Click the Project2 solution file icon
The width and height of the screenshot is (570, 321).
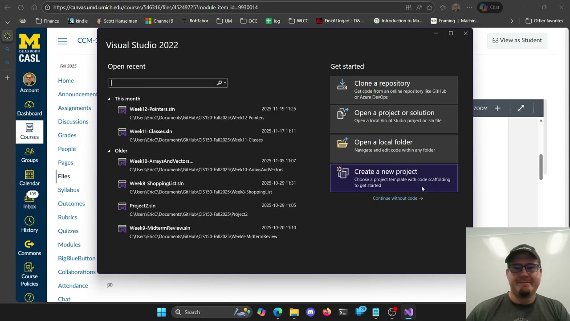122,206
